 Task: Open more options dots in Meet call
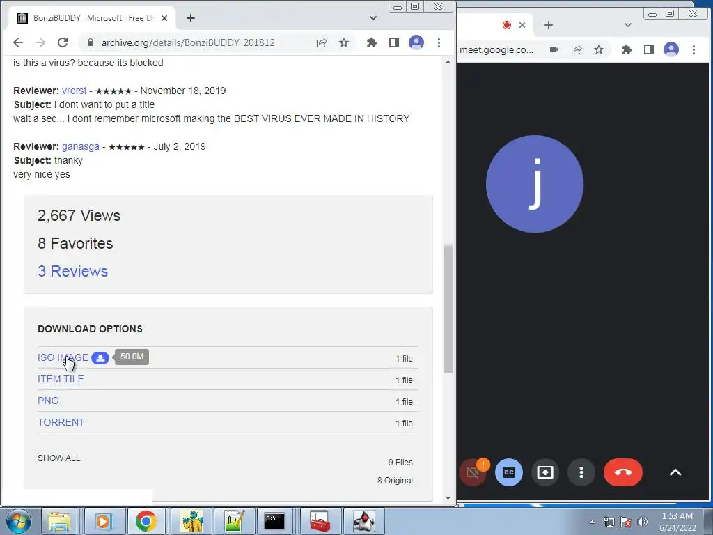click(x=581, y=472)
